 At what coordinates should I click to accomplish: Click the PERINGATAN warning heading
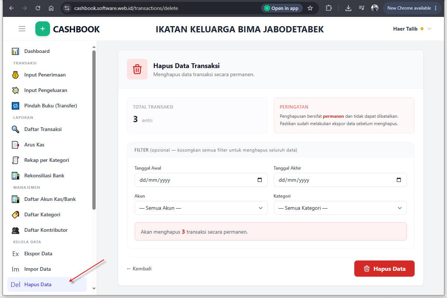point(294,107)
